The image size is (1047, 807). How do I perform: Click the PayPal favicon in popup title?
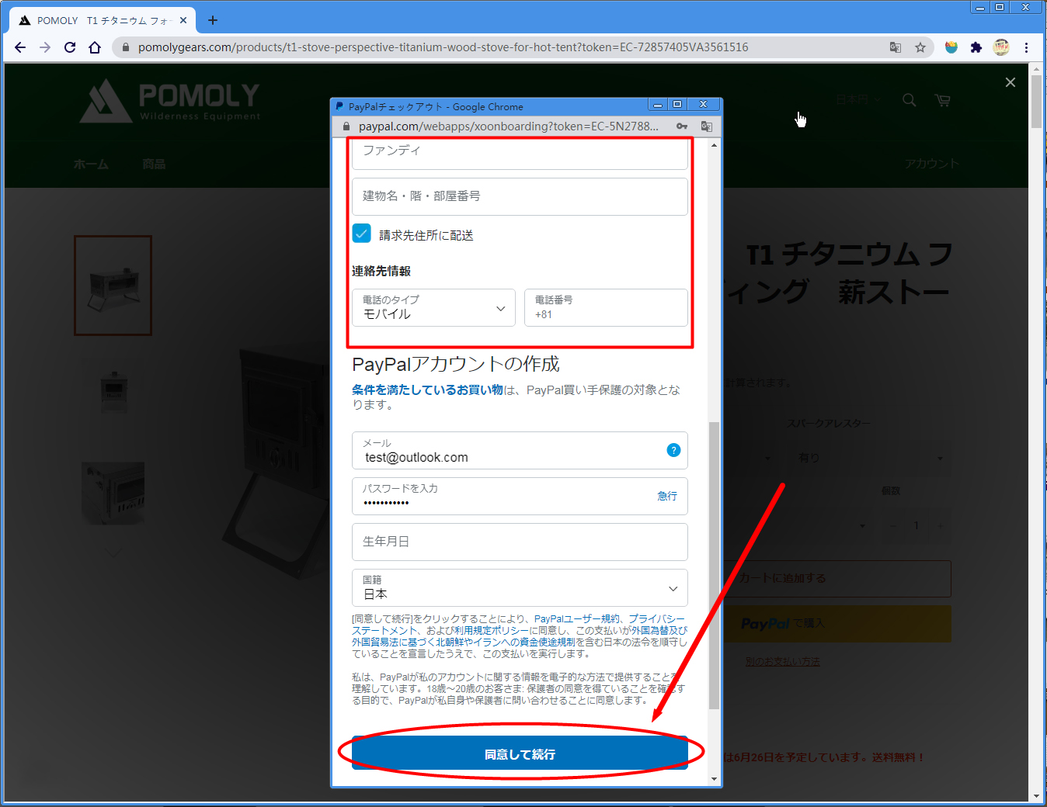339,106
